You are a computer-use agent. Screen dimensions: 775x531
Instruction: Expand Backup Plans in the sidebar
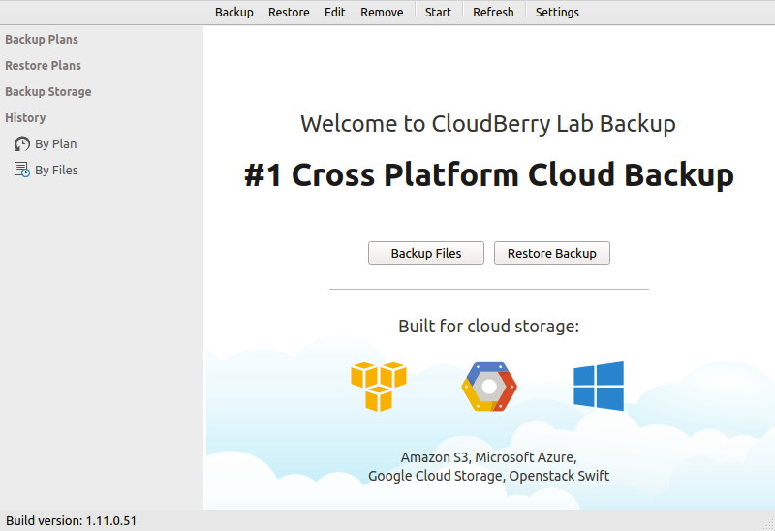tap(42, 40)
